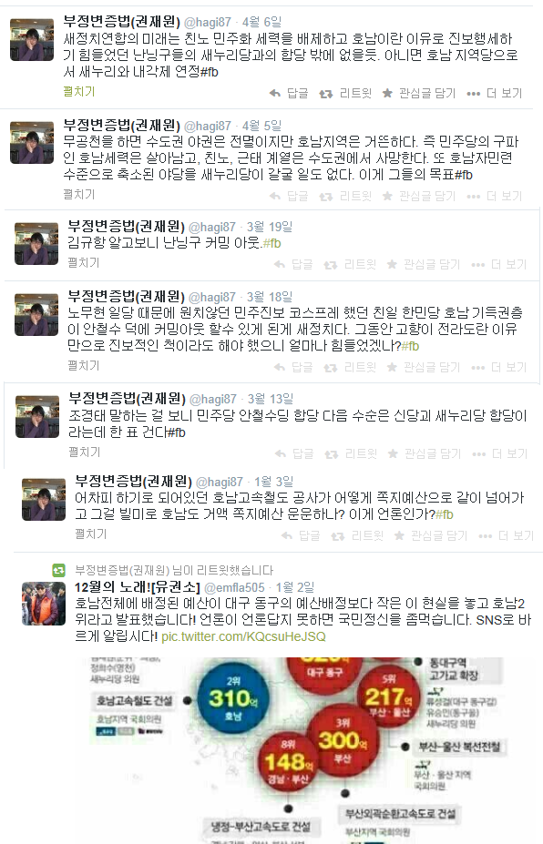The width and height of the screenshot is (543, 844).
Task: Click the star icon on the 3월 18일 tweet
Action: pyautogui.click(x=392, y=368)
